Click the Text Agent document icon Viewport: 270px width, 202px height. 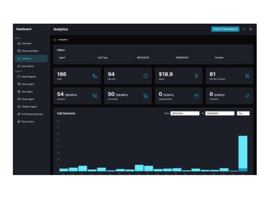19,92
